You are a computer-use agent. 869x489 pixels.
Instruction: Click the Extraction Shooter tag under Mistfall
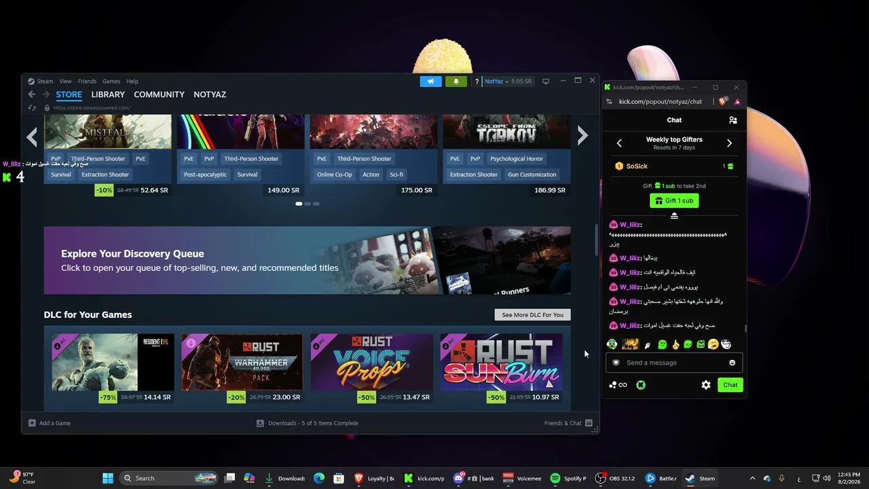point(105,175)
